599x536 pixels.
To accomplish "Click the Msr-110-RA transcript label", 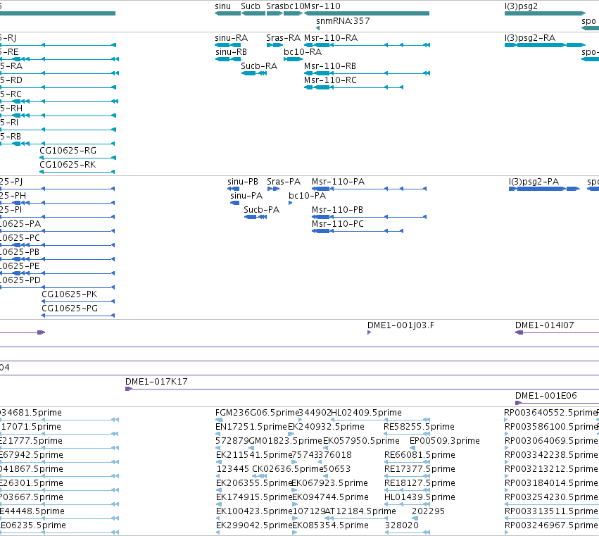I will [331, 38].
